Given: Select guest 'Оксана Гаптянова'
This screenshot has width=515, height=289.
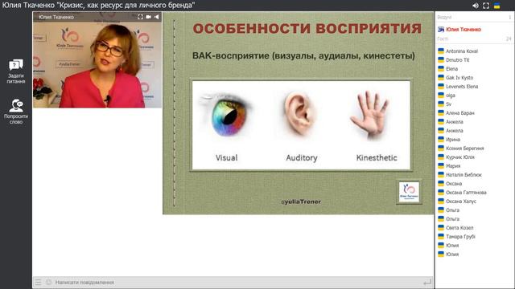Looking at the screenshot, I should tap(466, 193).
